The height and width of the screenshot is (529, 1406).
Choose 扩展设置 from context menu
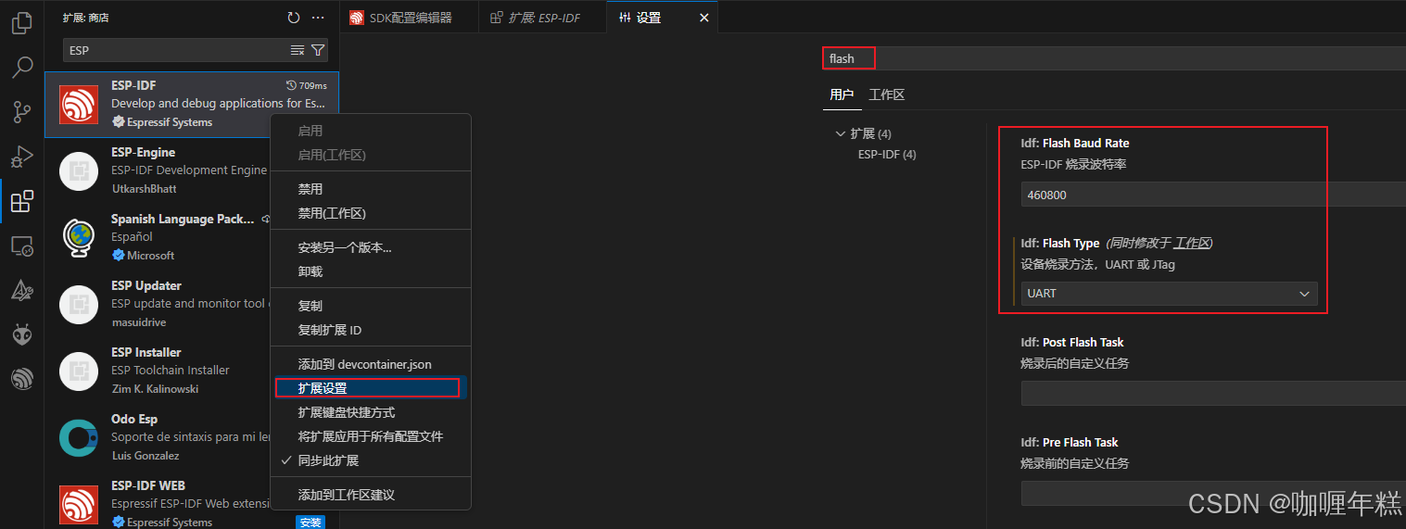pyautogui.click(x=371, y=388)
